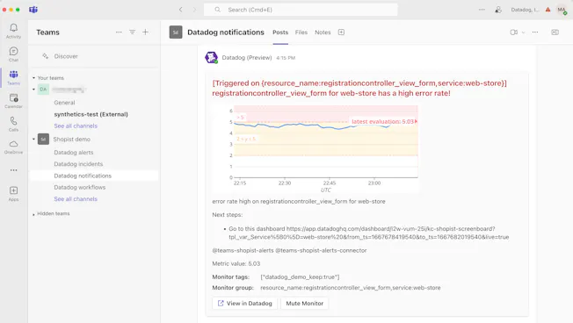This screenshot has height=323, width=573.
Task: Click the View in Datadog button
Action: click(245, 304)
